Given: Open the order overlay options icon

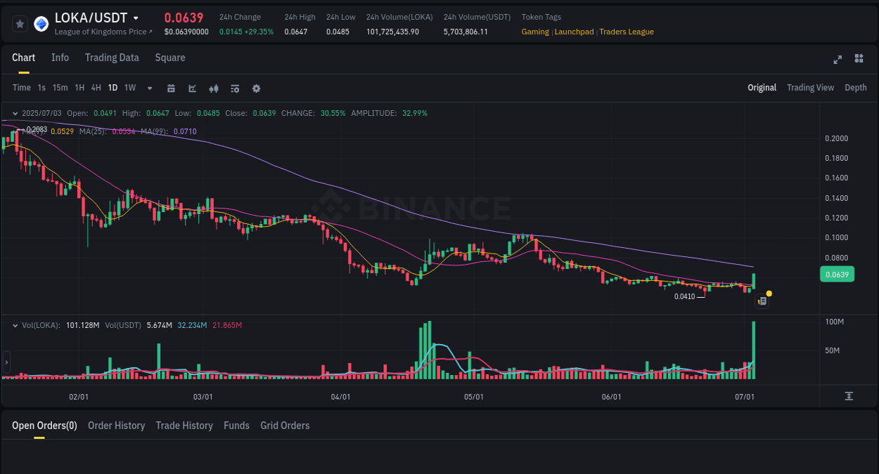Looking at the screenshot, I should [234, 88].
